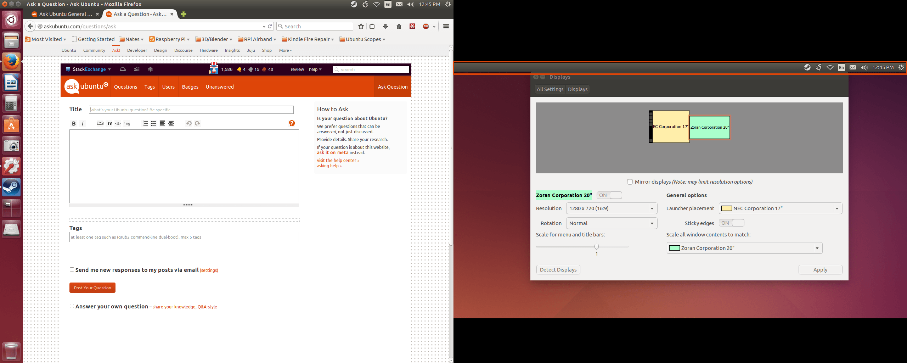Toggle italic formatting in the question editor
The height and width of the screenshot is (363, 907).
tap(83, 123)
